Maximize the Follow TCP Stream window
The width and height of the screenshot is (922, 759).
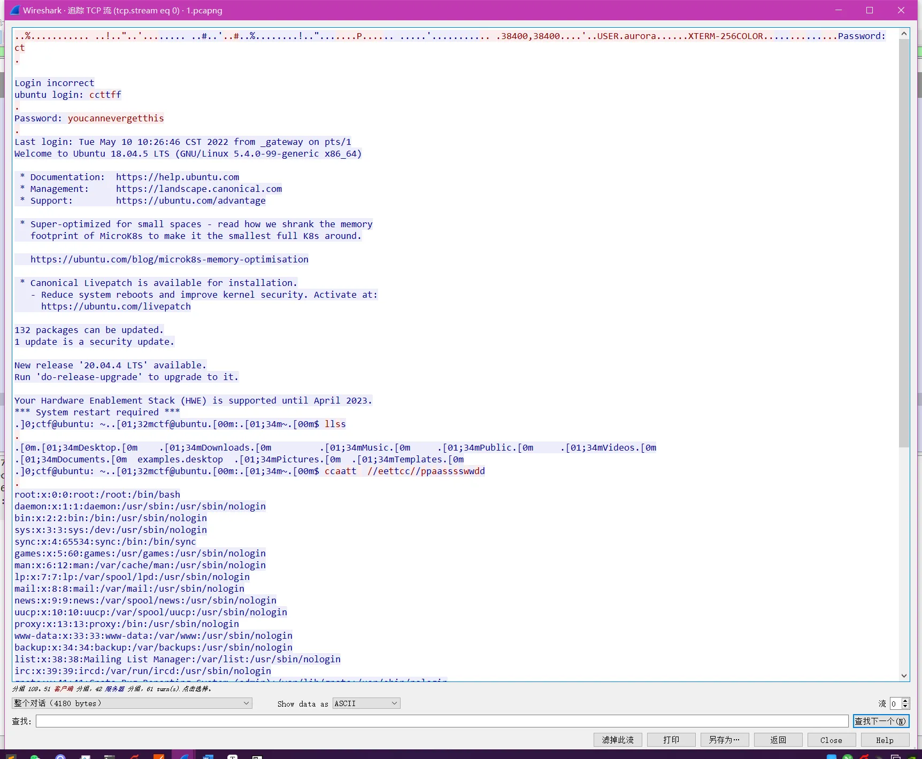(870, 10)
